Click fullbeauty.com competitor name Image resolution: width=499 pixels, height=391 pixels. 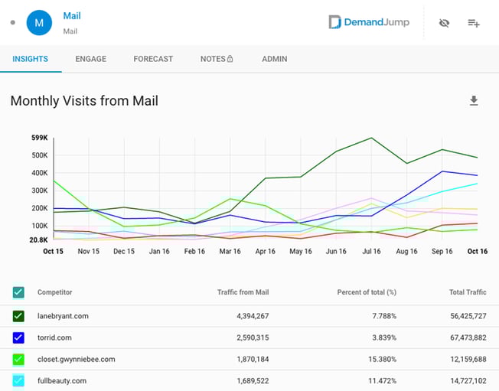click(x=62, y=381)
